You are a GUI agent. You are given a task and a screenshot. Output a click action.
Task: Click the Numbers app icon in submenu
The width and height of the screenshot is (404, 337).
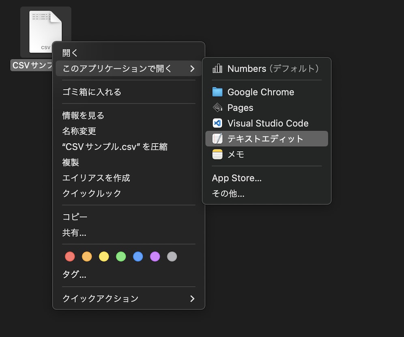217,69
